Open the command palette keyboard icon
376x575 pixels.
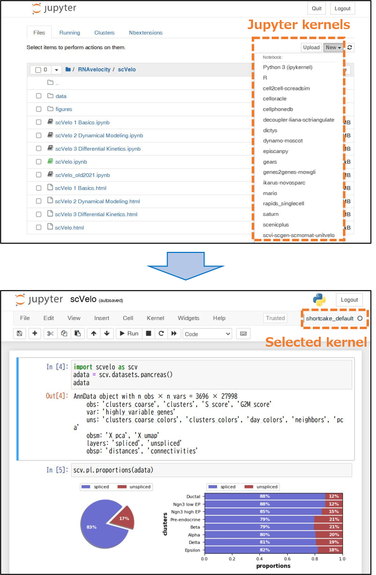click(x=243, y=333)
